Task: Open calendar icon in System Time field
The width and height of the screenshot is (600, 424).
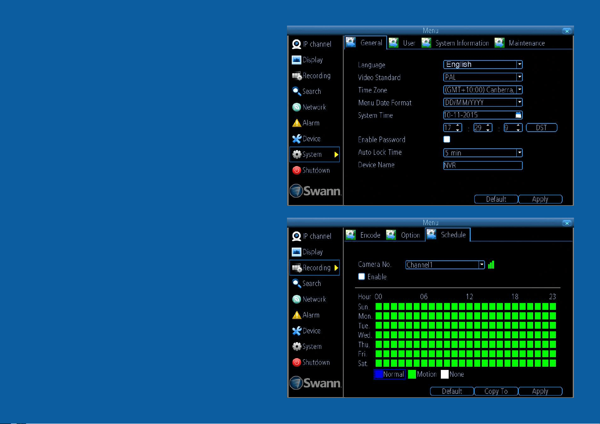Action: pos(518,115)
